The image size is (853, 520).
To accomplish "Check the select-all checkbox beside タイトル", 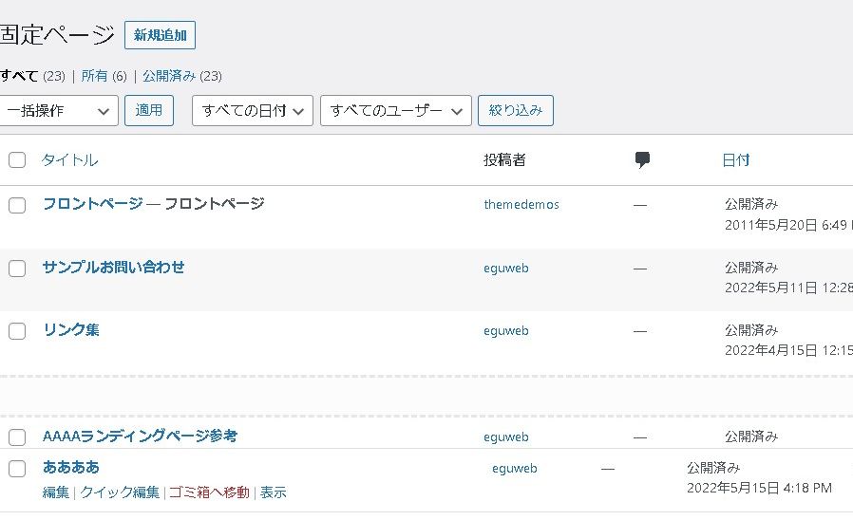I will (17, 160).
